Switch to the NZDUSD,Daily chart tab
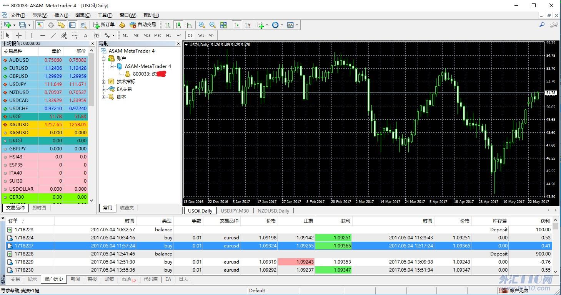Screen dimensions: 561x295 (x=273, y=211)
